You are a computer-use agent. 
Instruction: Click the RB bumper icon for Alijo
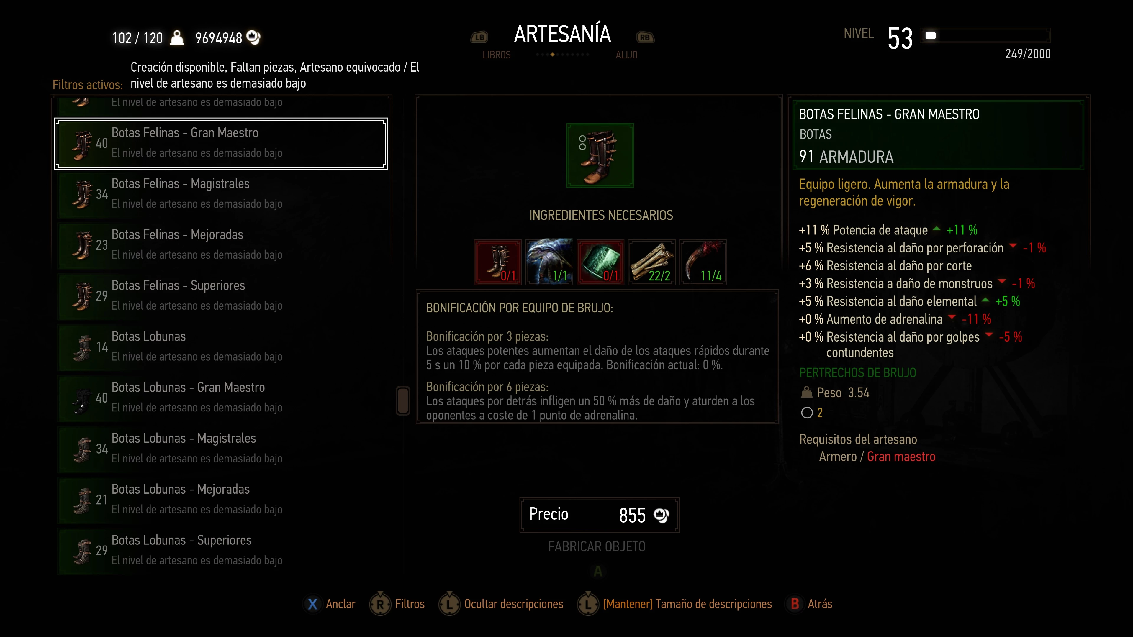[x=645, y=37]
